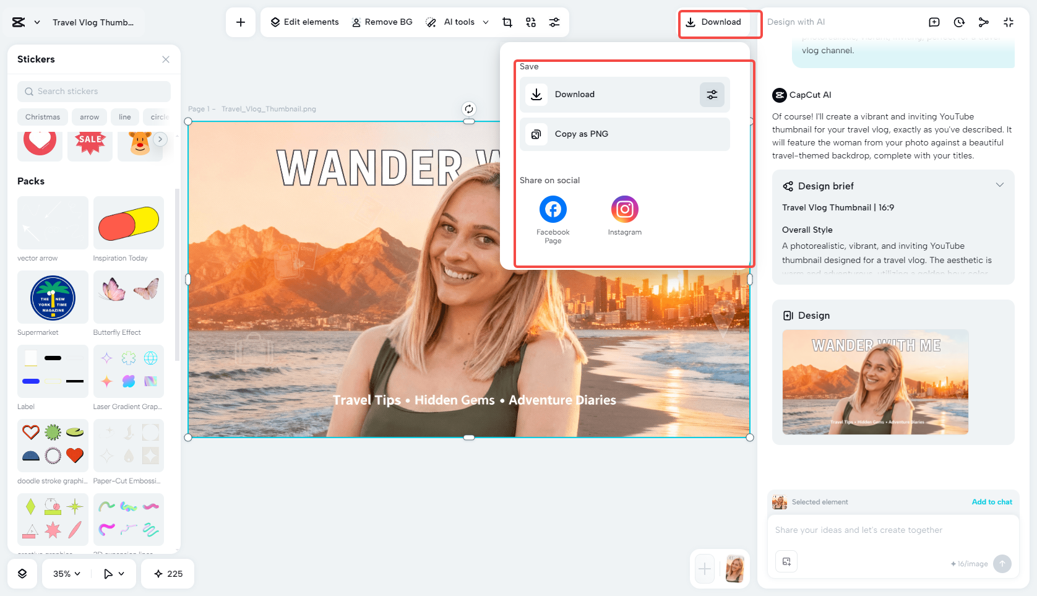Open the 35% zoom level dropdown

65,574
